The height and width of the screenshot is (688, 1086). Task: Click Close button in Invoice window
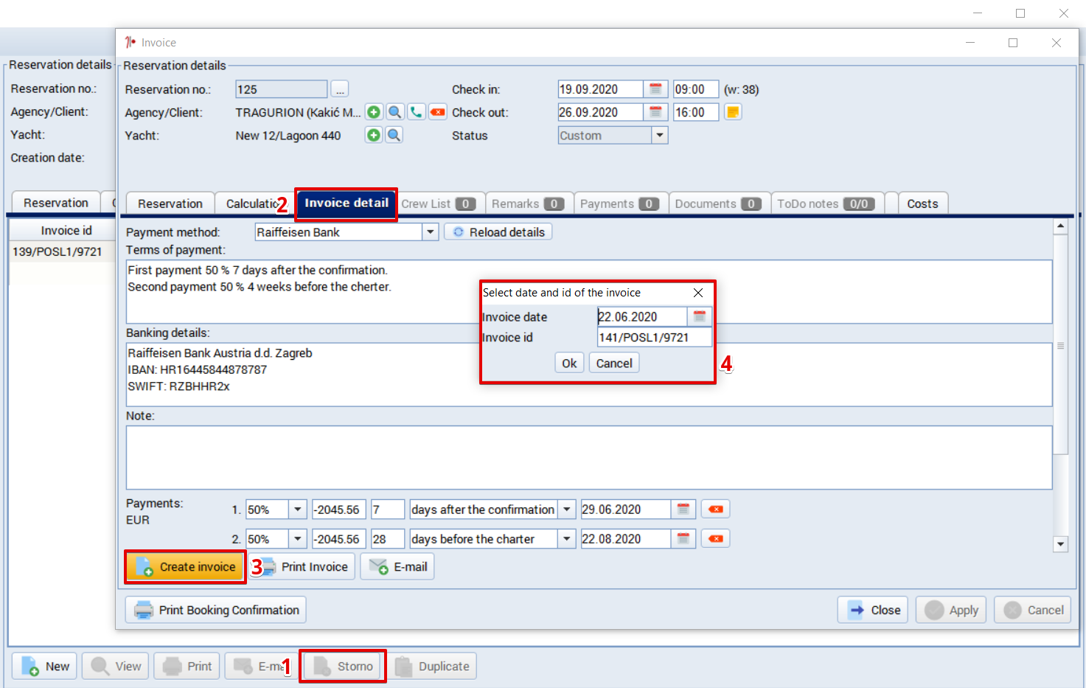click(x=873, y=611)
